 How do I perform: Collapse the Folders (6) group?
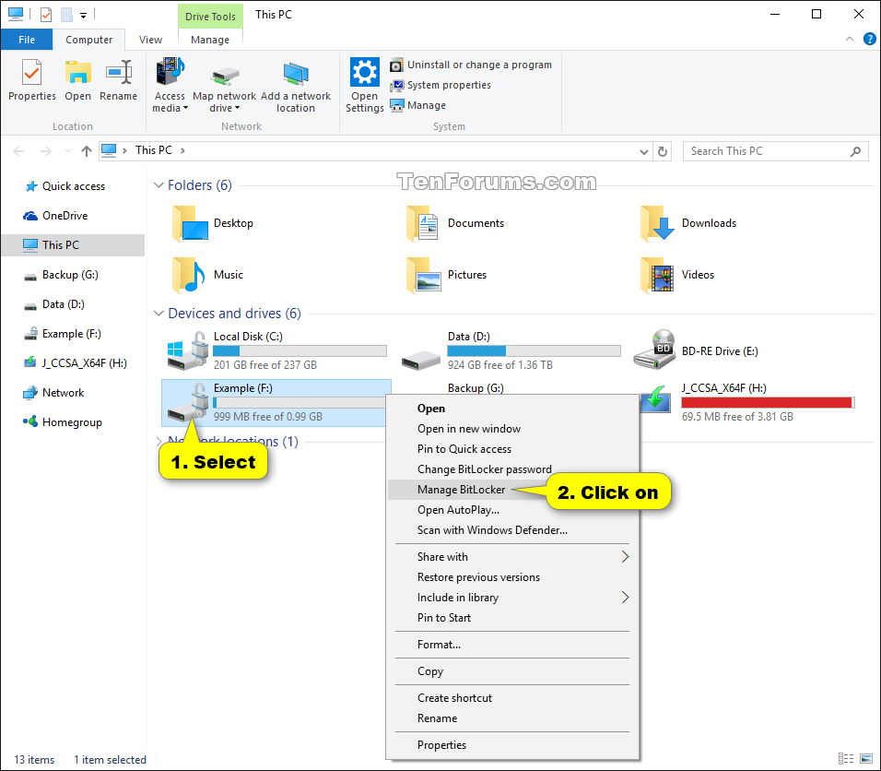tap(159, 185)
